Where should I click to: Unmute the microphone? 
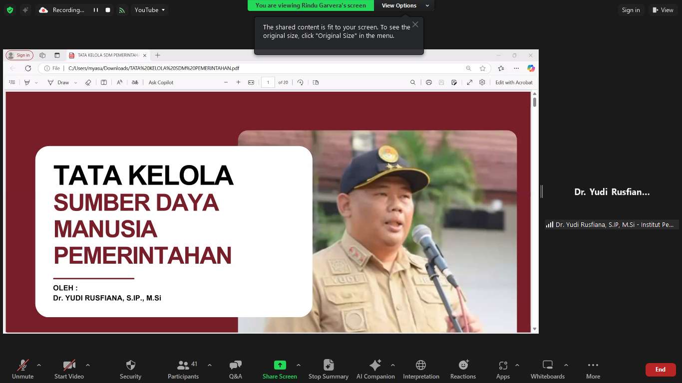coord(22,365)
